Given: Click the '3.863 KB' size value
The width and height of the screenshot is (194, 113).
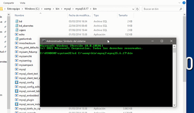Looking at the screenshot, I should 128,108.
